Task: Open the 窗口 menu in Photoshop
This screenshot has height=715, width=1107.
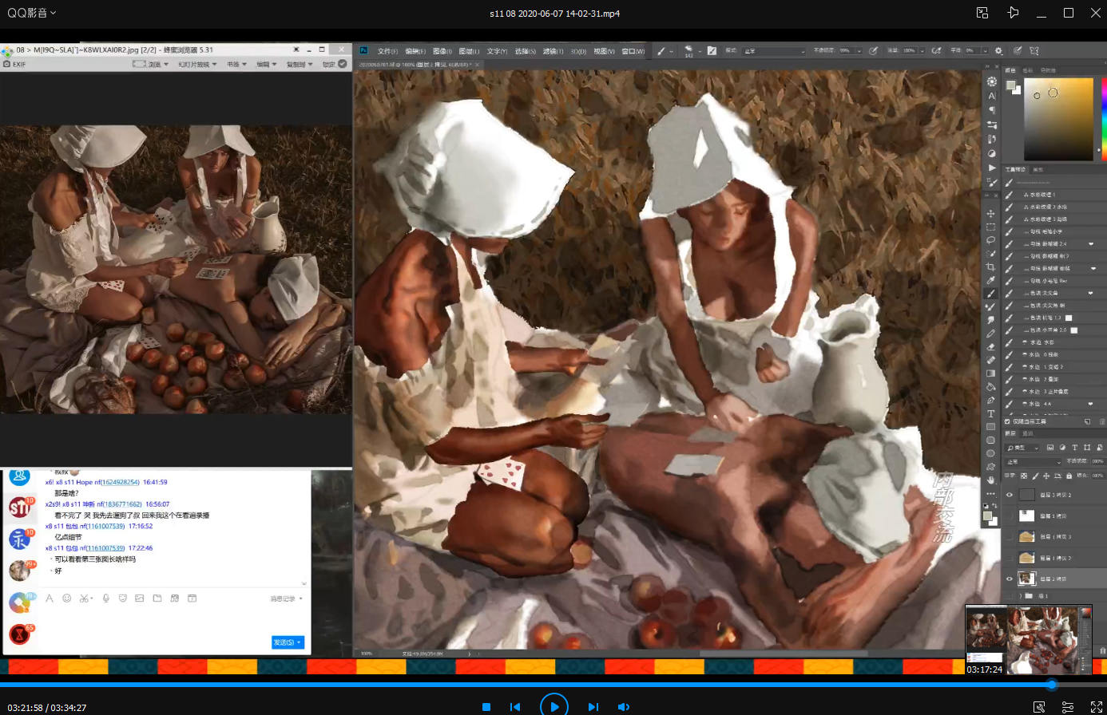Action: [633, 51]
